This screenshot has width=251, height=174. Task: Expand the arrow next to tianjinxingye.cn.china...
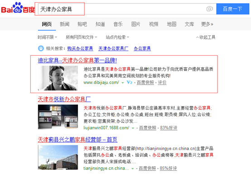click(133, 169)
